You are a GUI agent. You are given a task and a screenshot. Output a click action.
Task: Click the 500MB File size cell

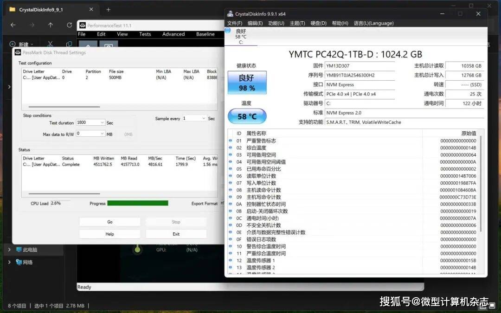[115, 77]
